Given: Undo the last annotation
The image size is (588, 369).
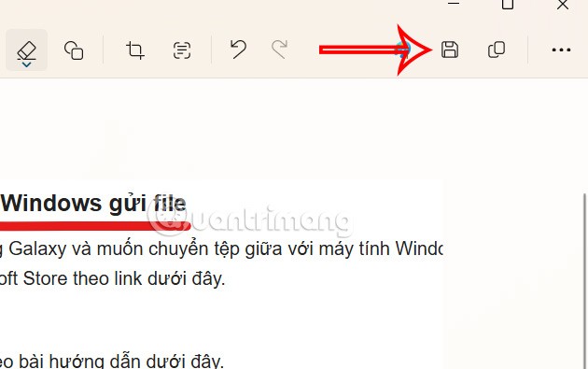Looking at the screenshot, I should pos(238,50).
